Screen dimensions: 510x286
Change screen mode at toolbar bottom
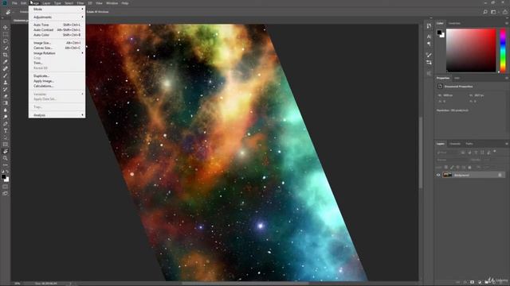(x=6, y=193)
